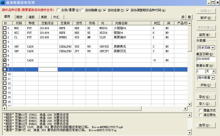This screenshot has height=136, width=220.
Task: Click the 截至日期 date input field
Action: (206, 59)
